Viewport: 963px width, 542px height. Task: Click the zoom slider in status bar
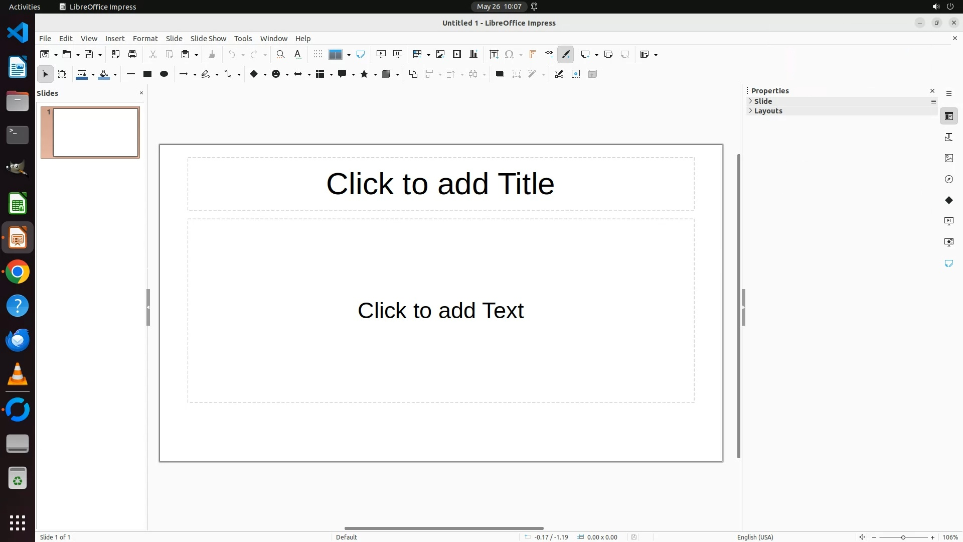(x=903, y=537)
